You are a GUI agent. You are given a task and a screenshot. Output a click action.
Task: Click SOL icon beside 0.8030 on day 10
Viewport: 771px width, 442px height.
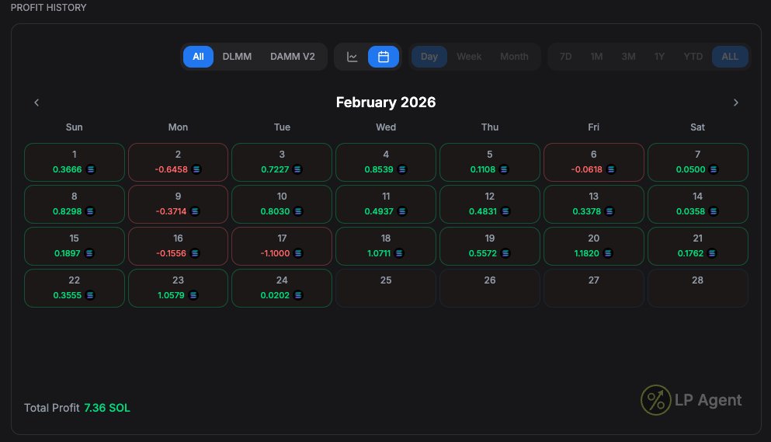[x=298, y=211]
